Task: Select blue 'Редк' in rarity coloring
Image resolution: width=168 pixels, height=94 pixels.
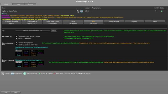Action: point(19,53)
